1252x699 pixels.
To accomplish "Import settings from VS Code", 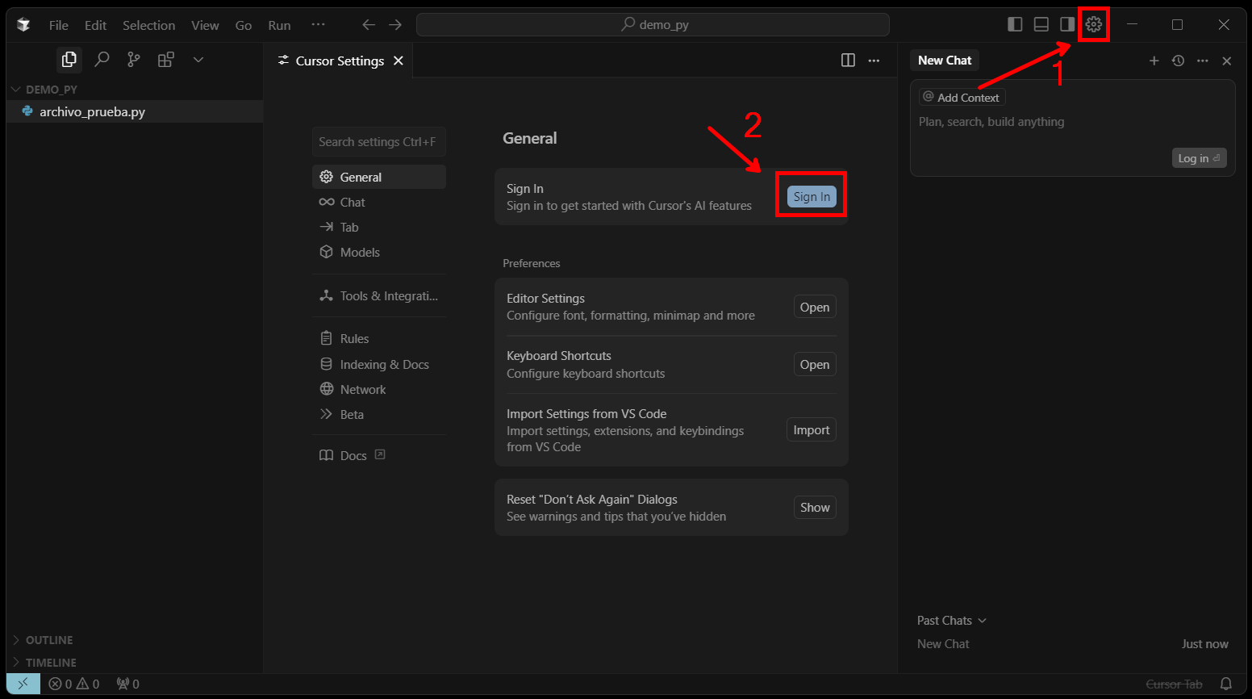I will pos(812,429).
